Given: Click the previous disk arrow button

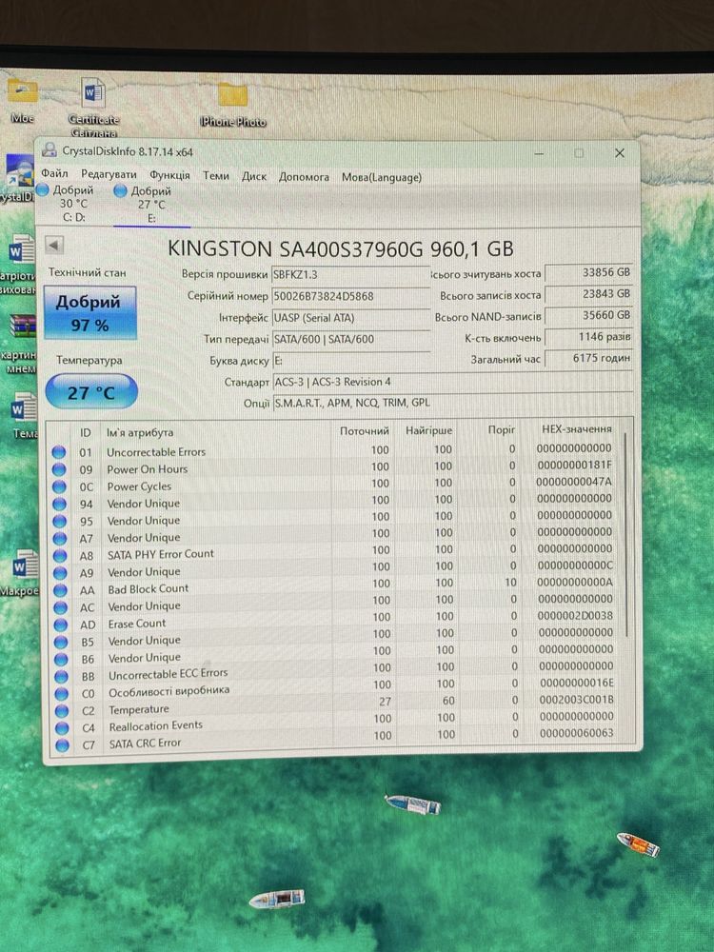Looking at the screenshot, I should pyautogui.click(x=54, y=245).
